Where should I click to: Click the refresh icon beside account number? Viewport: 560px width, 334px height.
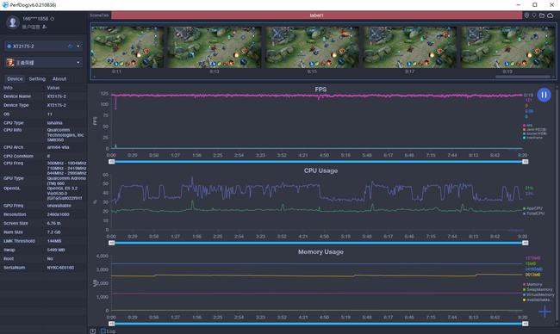[53, 19]
